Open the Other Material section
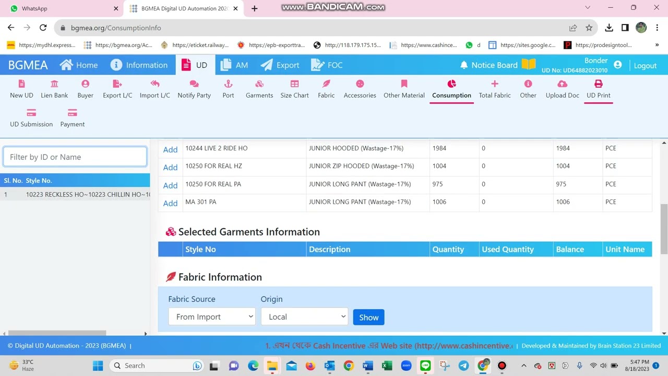 (x=404, y=89)
